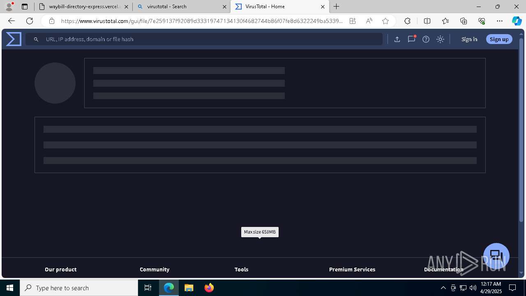Open the app available install icon
The height and width of the screenshot is (296, 526).
(x=353, y=21)
